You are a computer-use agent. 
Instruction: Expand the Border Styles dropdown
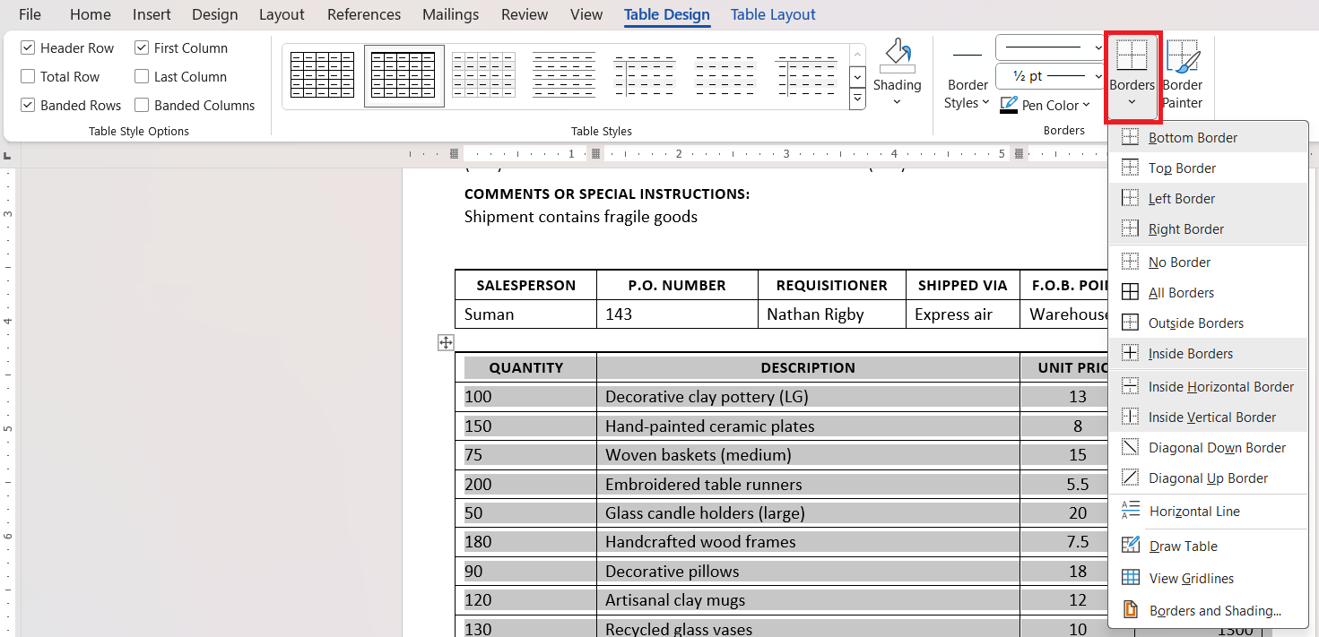(985, 103)
